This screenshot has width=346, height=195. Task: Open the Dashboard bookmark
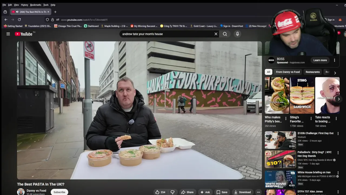91,26
